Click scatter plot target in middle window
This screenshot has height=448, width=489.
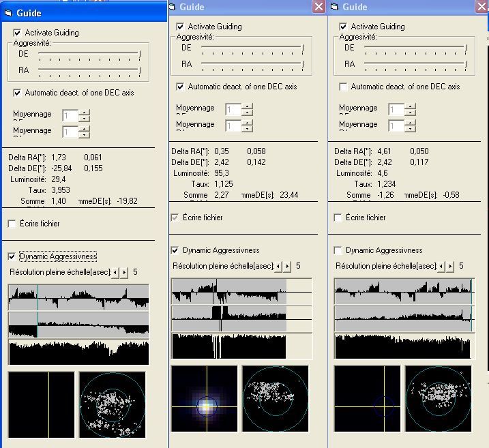tap(276, 399)
